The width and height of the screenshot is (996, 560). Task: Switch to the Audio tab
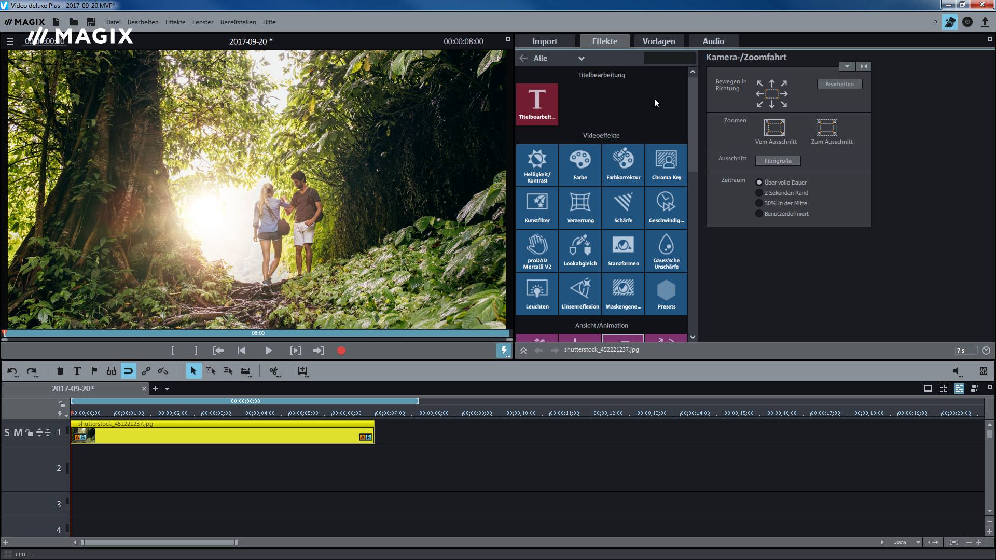713,41
